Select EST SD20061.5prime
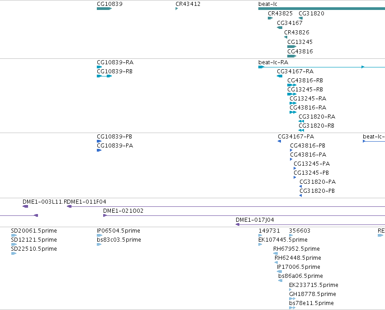 pos(34,231)
